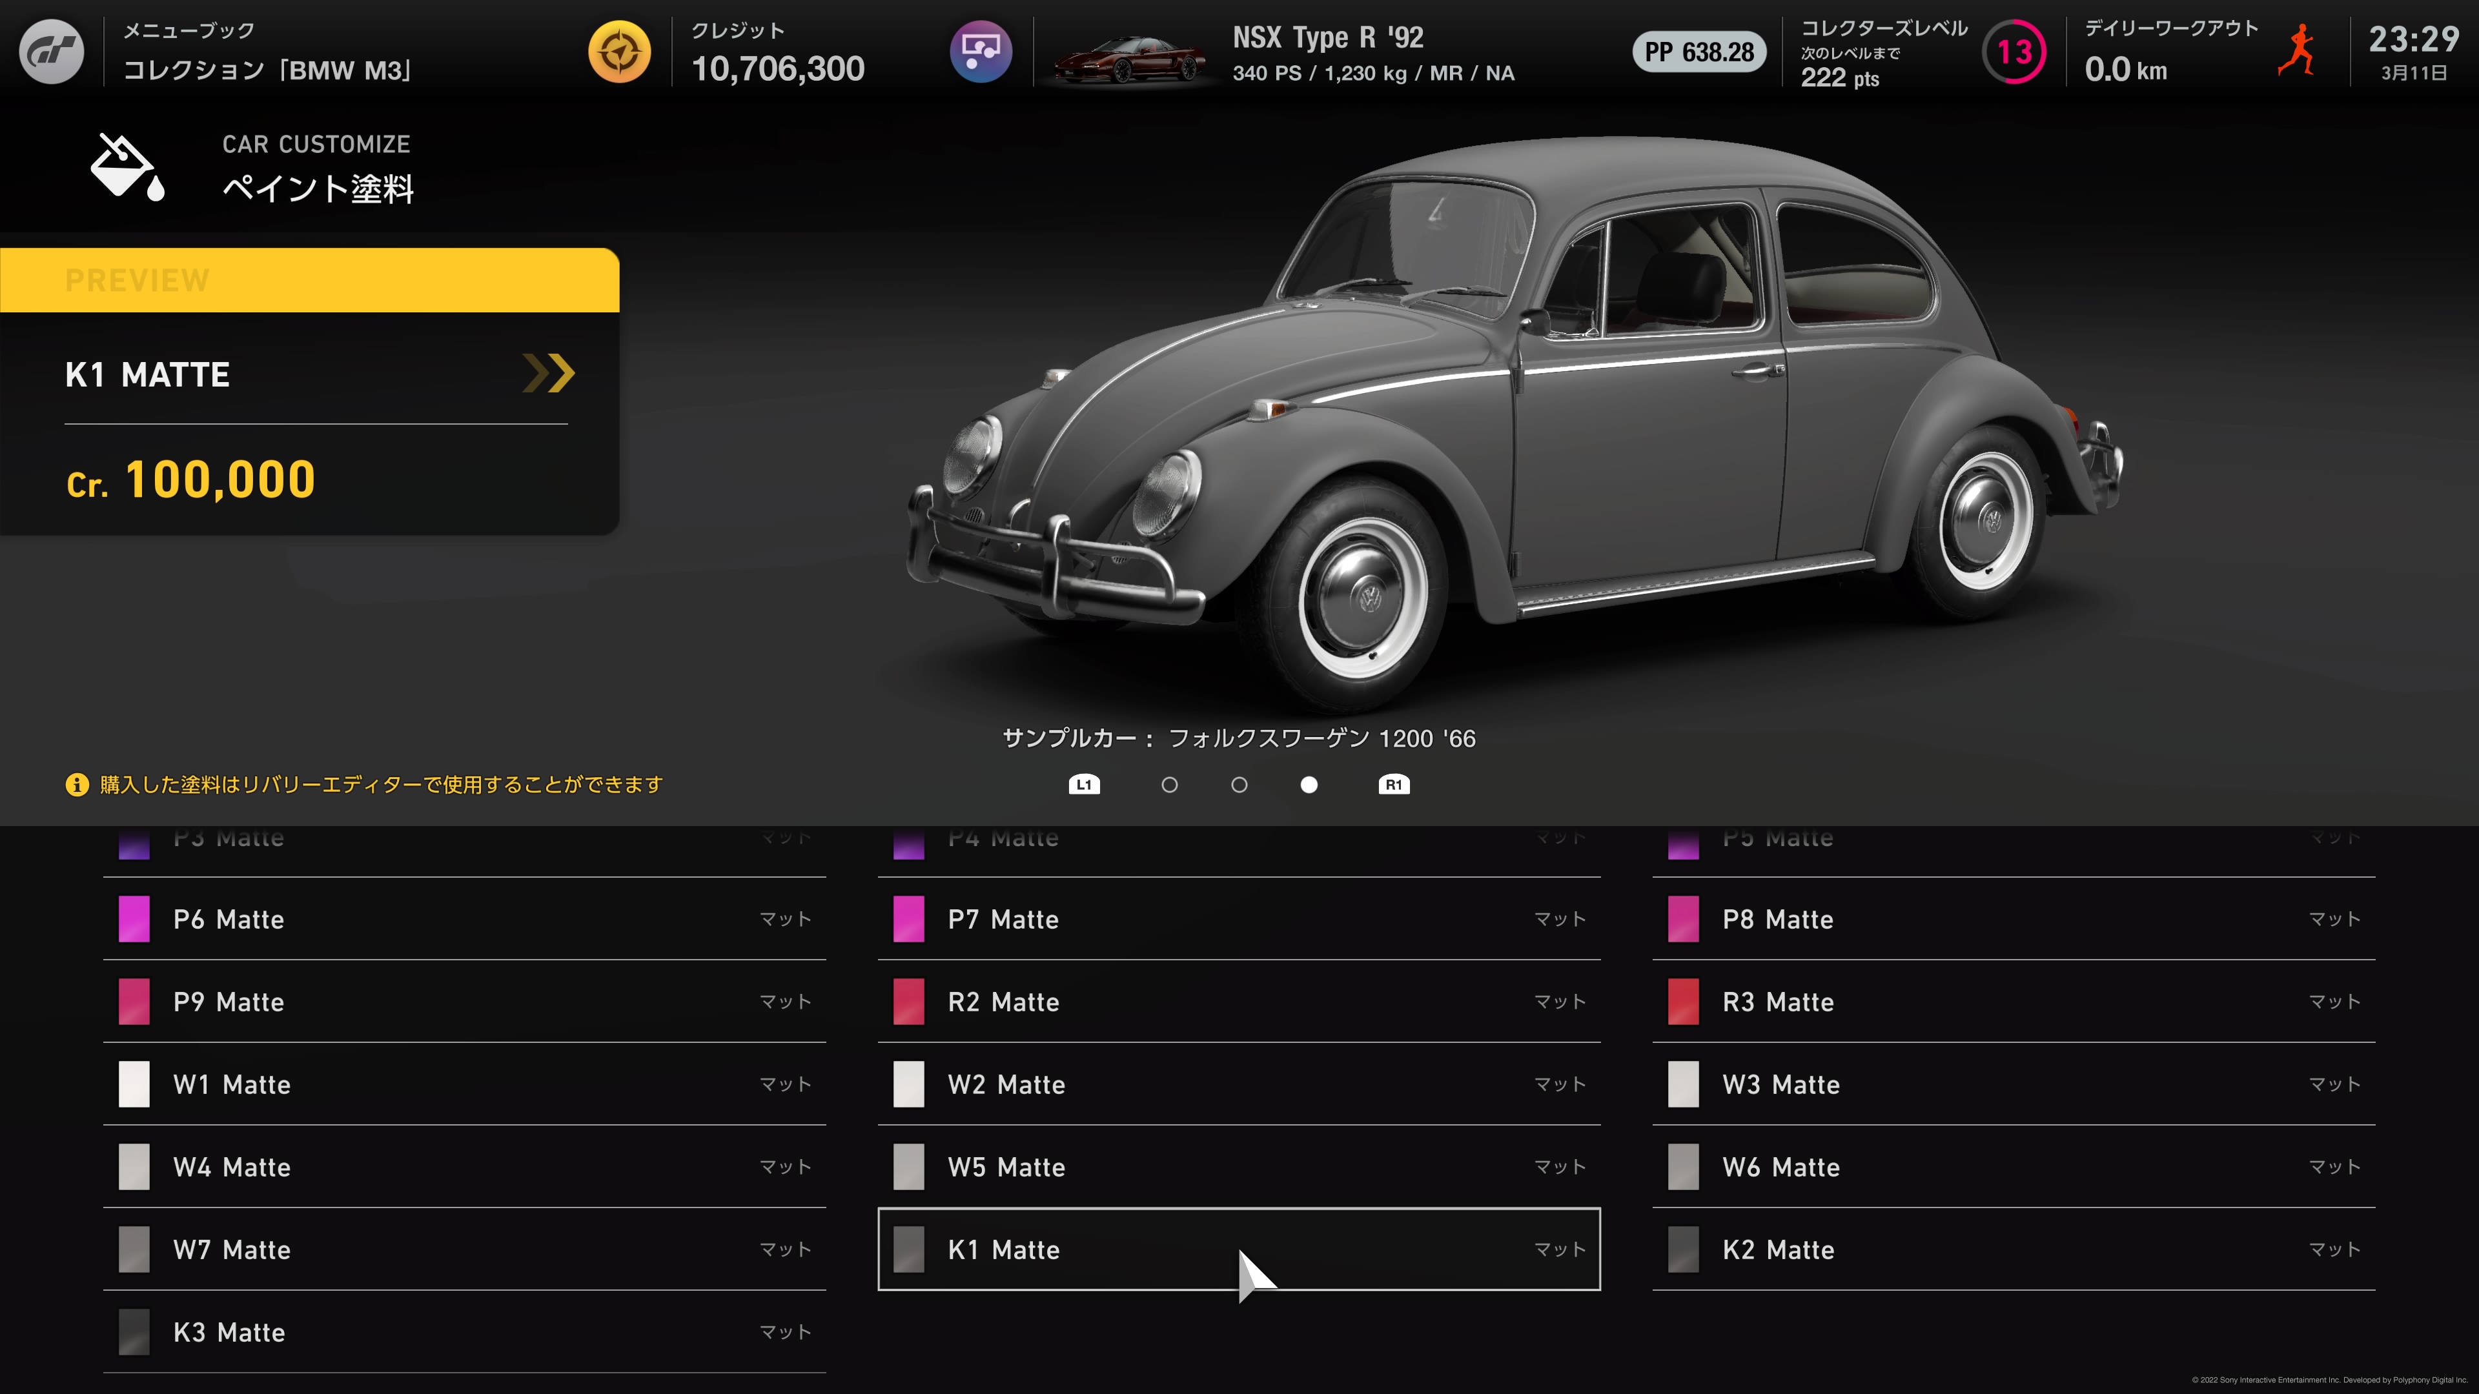The image size is (2479, 1394).
Task: Click the orange running workout icon
Action: tap(2297, 52)
